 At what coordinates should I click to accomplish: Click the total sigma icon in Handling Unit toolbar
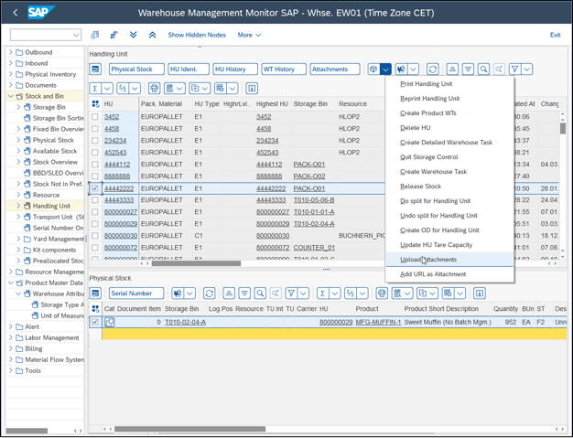point(95,89)
